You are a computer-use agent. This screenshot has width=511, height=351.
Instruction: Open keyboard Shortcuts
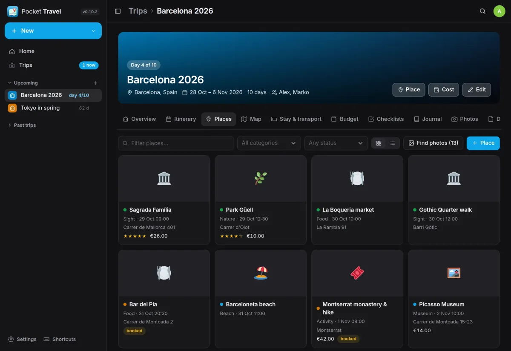pyautogui.click(x=60, y=340)
